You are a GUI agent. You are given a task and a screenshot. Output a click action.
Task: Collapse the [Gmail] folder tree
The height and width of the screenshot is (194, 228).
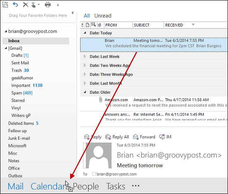[6, 48]
